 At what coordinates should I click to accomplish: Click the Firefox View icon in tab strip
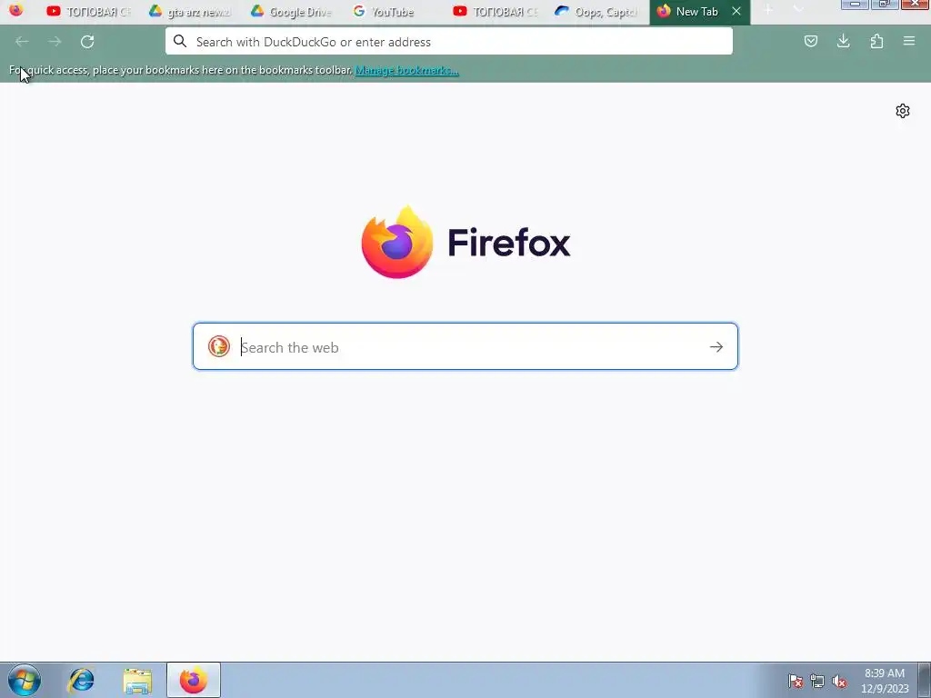pyautogui.click(x=16, y=10)
